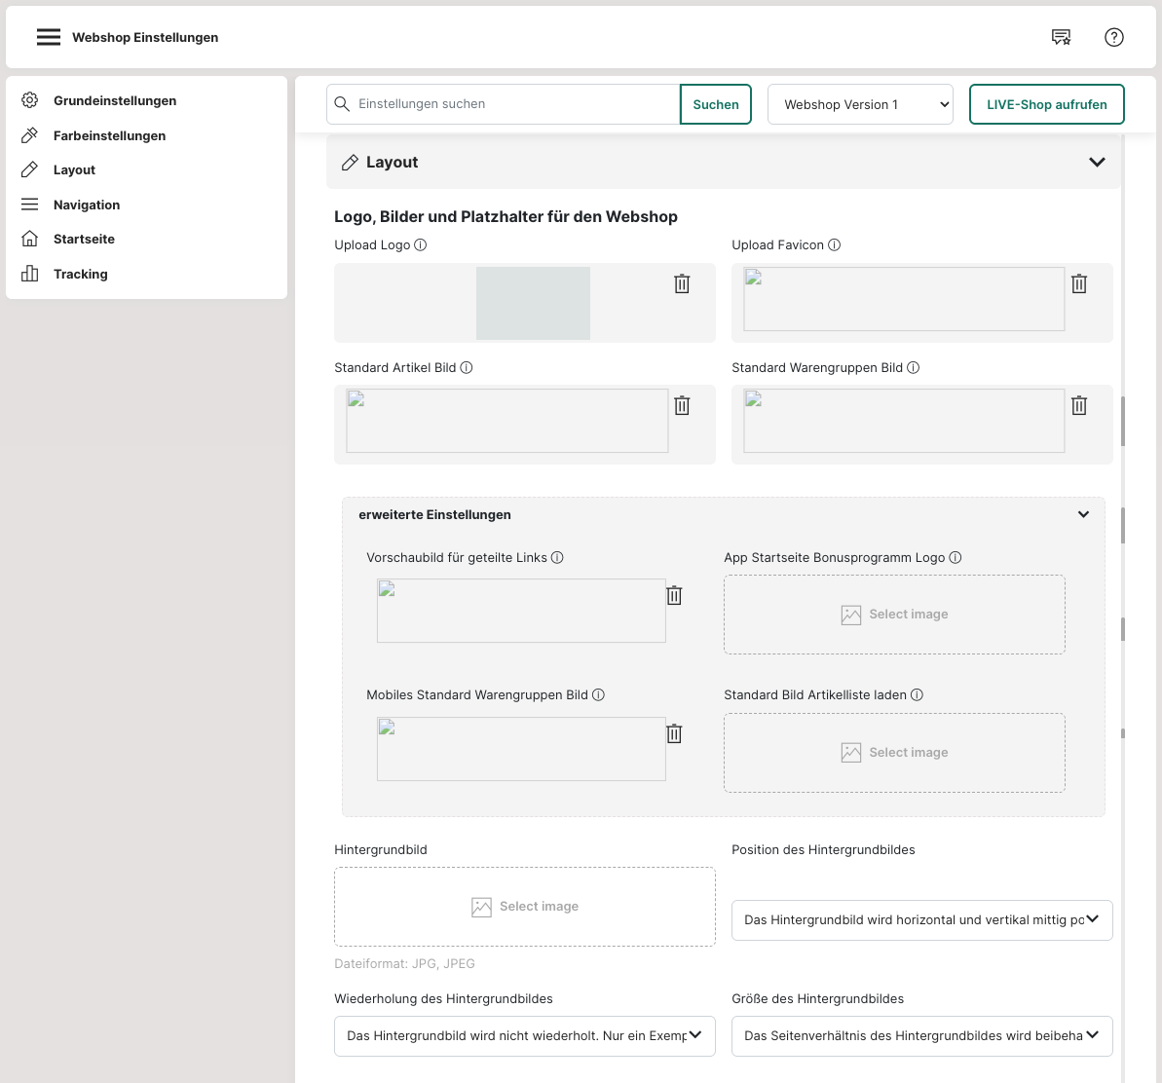
Task: Collapse the Layout section
Action: pyautogui.click(x=1097, y=162)
